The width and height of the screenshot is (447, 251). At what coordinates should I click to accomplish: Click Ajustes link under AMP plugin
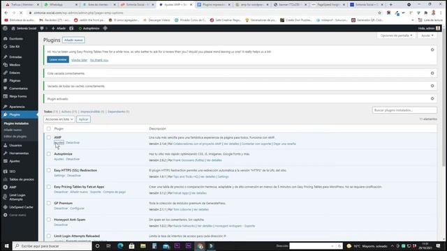[59, 142]
